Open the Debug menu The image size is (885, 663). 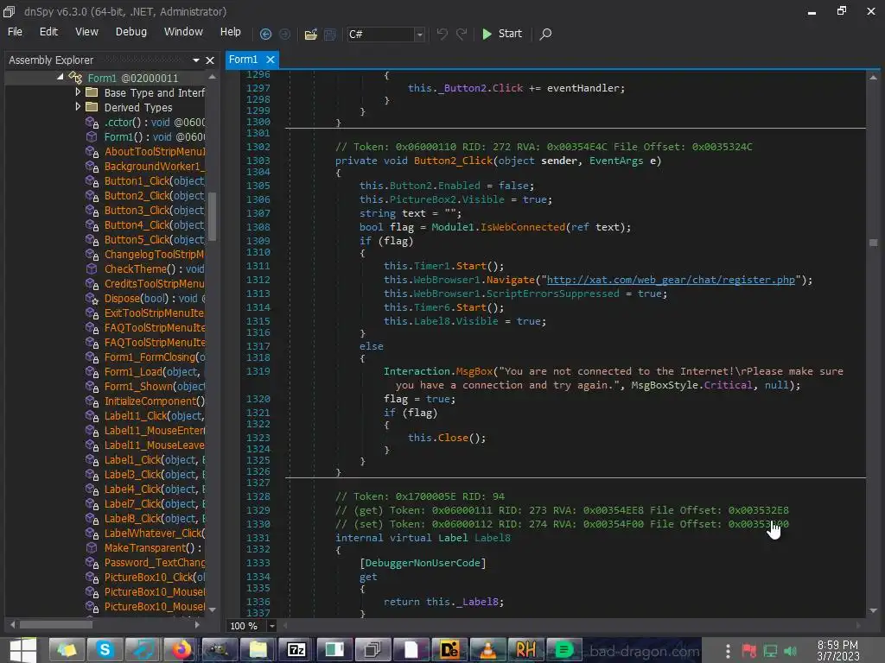tap(131, 32)
